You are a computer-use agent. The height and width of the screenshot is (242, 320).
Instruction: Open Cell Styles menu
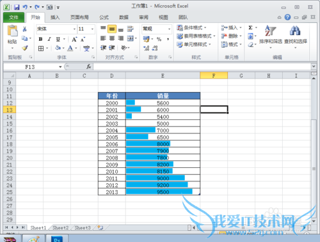point(194,45)
